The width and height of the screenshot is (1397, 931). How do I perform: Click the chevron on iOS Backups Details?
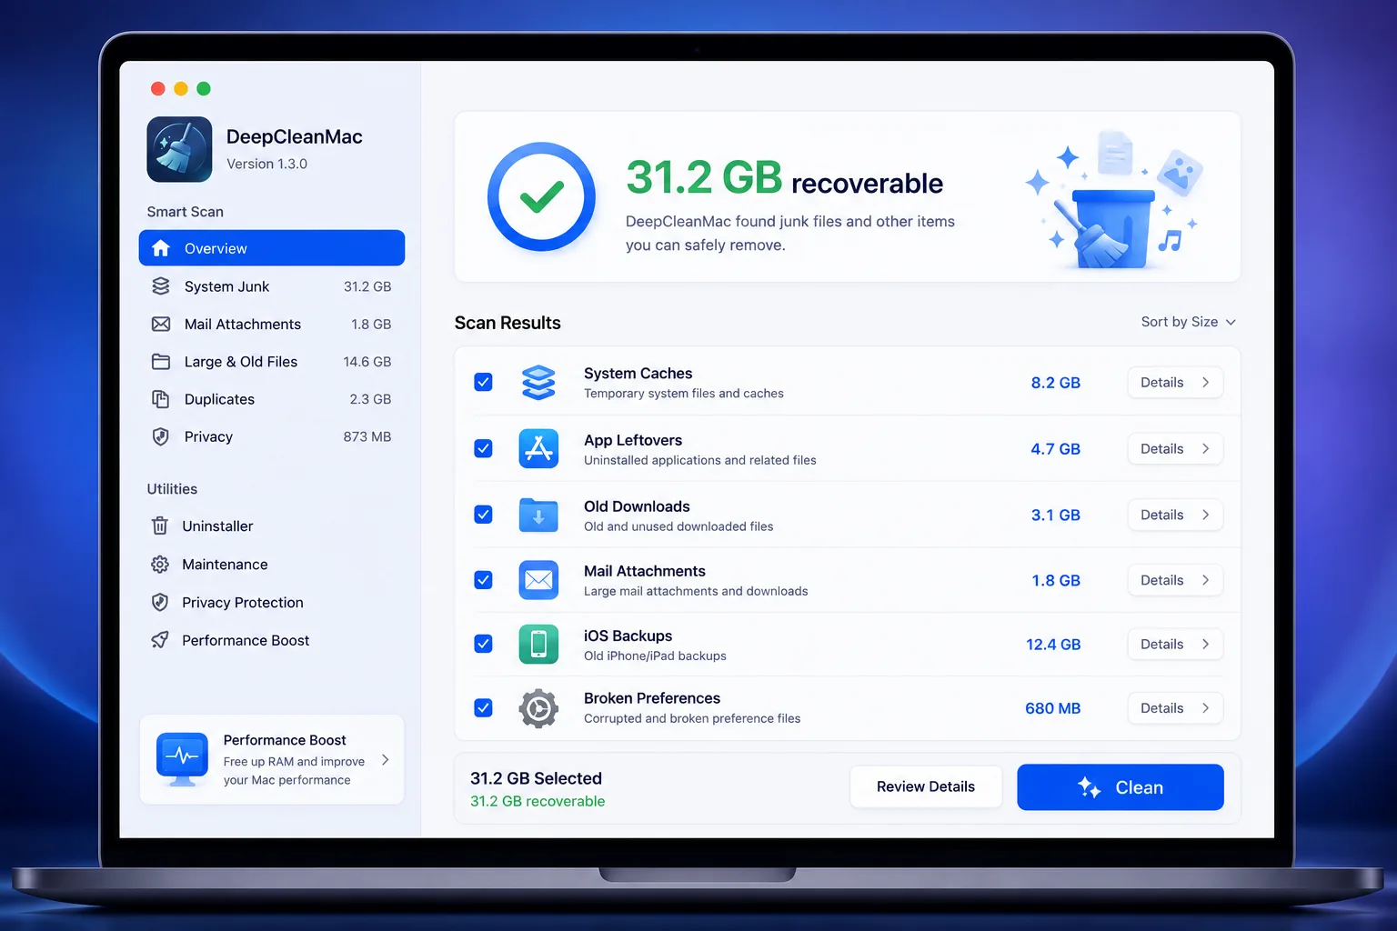click(x=1206, y=644)
